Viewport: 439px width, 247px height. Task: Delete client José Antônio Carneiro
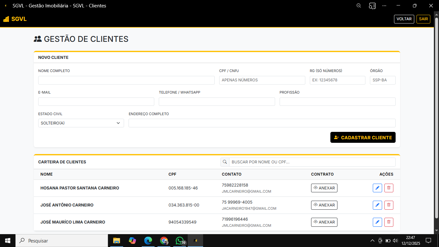click(x=389, y=205)
